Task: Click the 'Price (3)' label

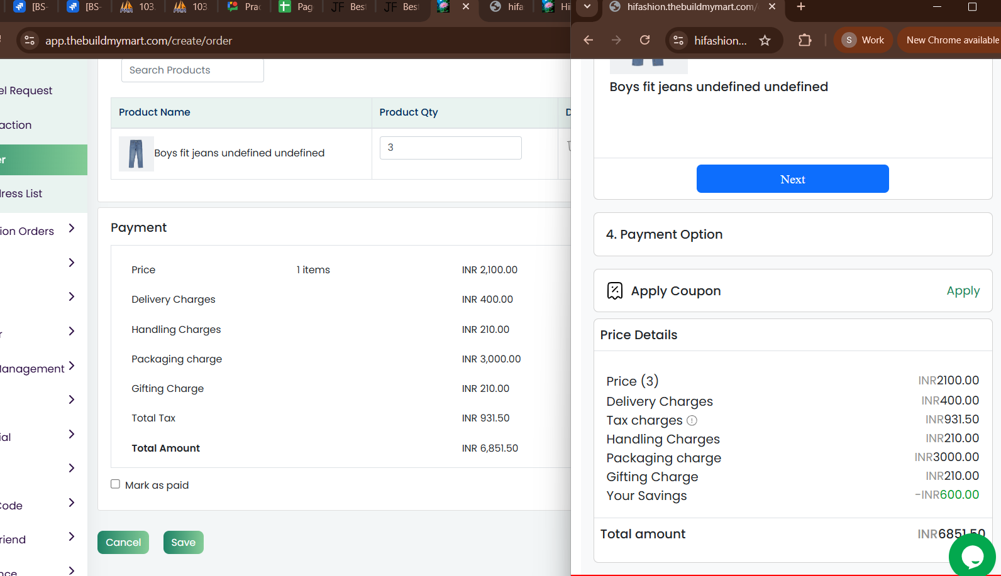Action: [633, 381]
